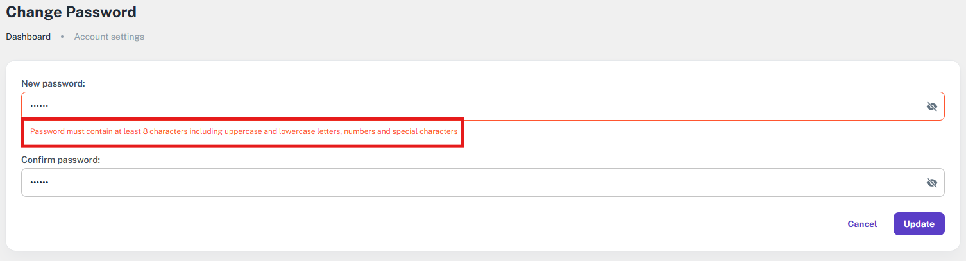Select the "Confirm password:" field label
Viewport: 966px width, 261px height.
[x=60, y=160]
